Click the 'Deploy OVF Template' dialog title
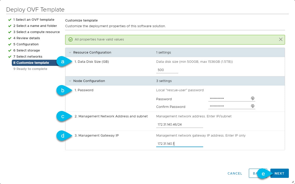 35,9
